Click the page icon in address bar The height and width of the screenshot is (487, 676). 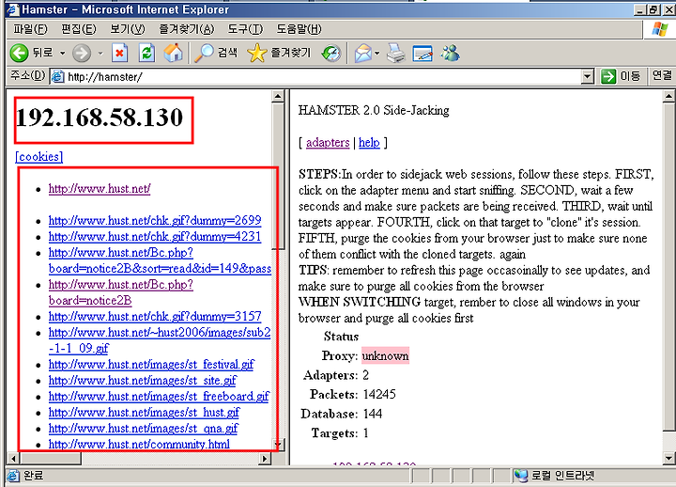(x=57, y=77)
